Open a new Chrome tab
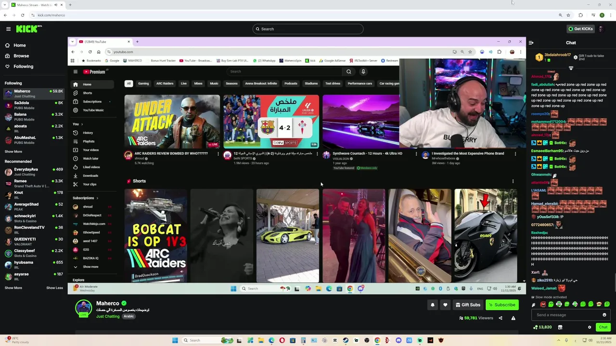Screen dimensions: 616x346 click(70, 5)
